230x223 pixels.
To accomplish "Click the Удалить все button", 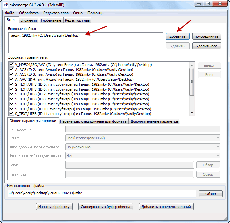I will pyautogui.click(x=206, y=46).
